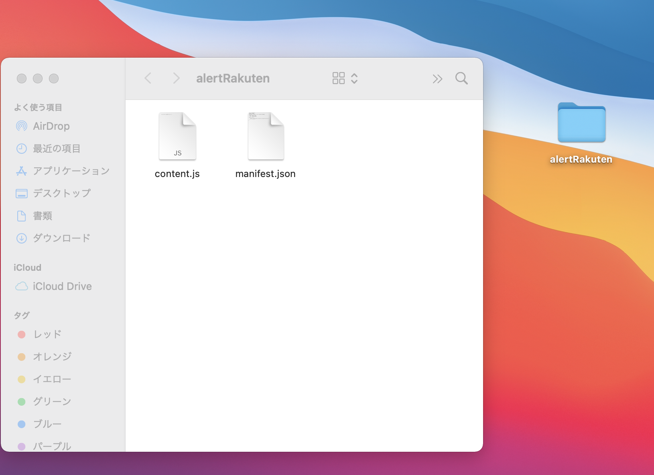Image resolution: width=654 pixels, height=475 pixels.
Task: Open iCloud Drive label in sidebar
Action: click(62, 286)
